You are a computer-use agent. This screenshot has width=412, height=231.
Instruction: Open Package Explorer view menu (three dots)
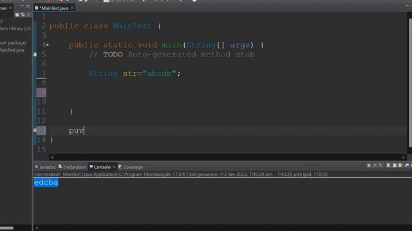[28, 15]
